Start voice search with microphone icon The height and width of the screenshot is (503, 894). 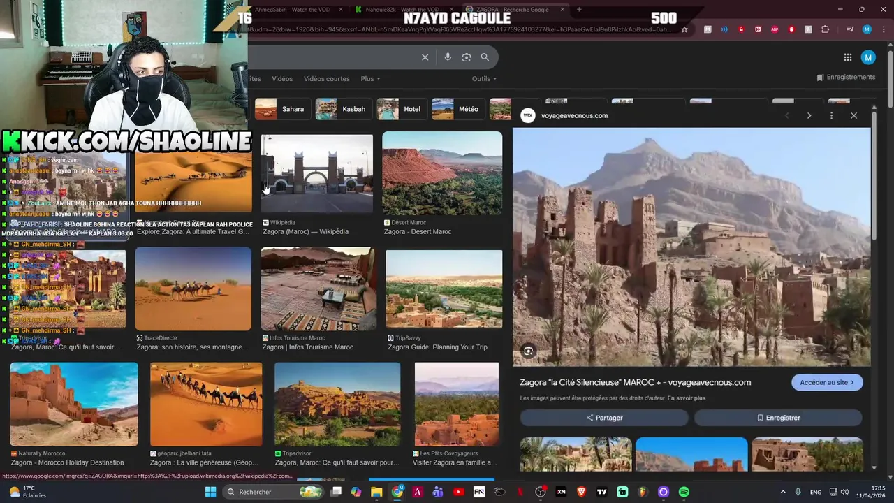tap(448, 57)
